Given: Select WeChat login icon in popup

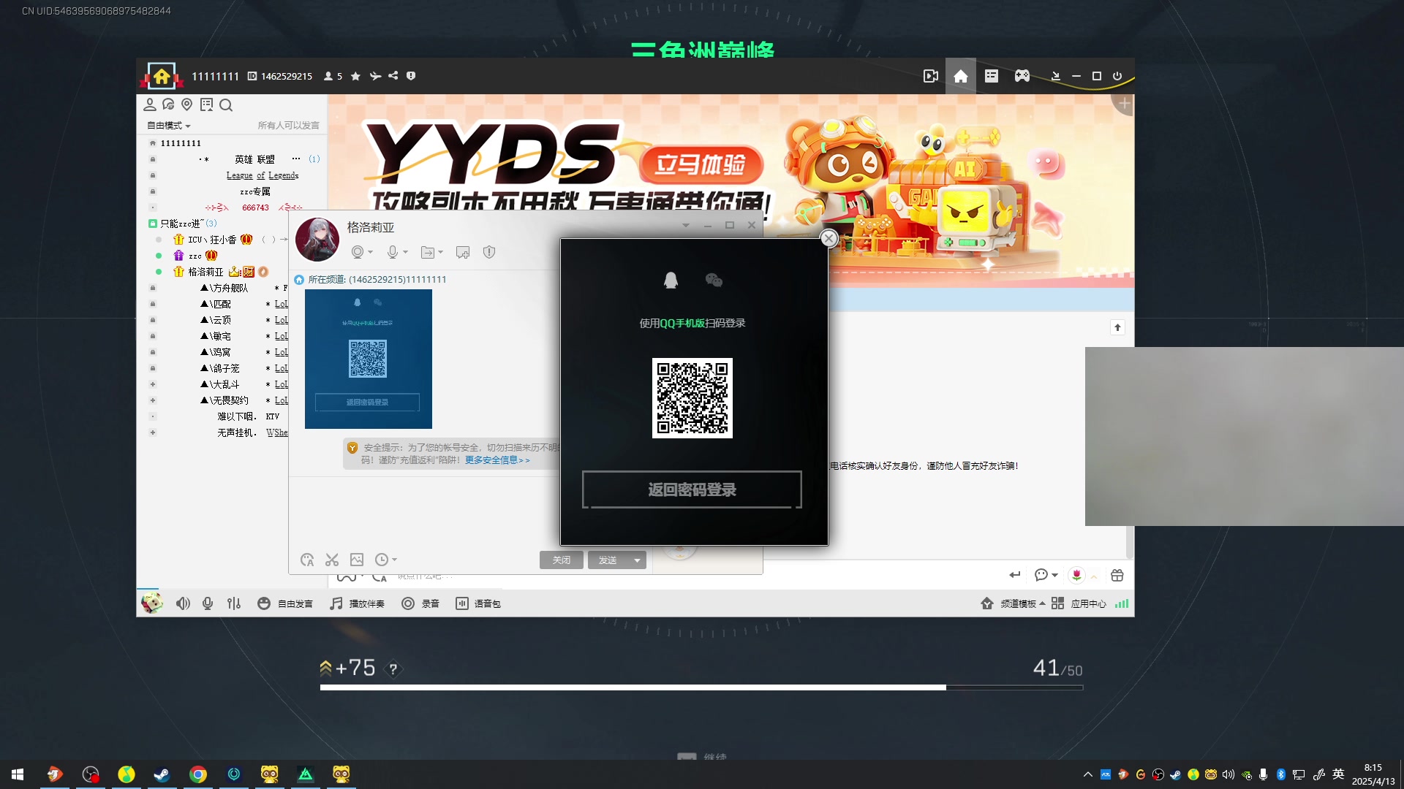Looking at the screenshot, I should click(714, 280).
